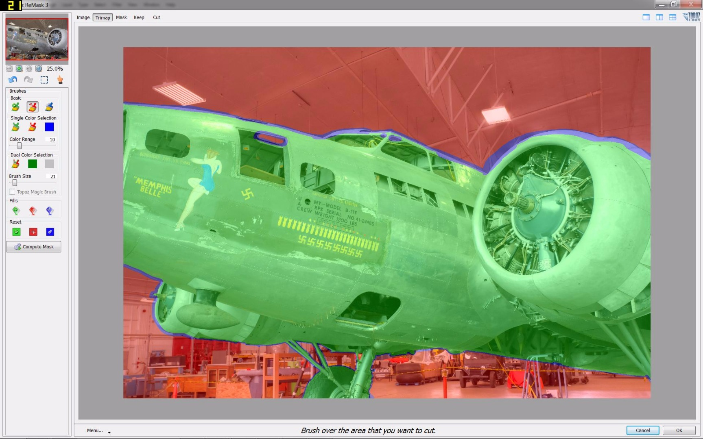703x439 pixels.
Task: Click the navigator preview thumbnail
Action: pyautogui.click(x=37, y=39)
